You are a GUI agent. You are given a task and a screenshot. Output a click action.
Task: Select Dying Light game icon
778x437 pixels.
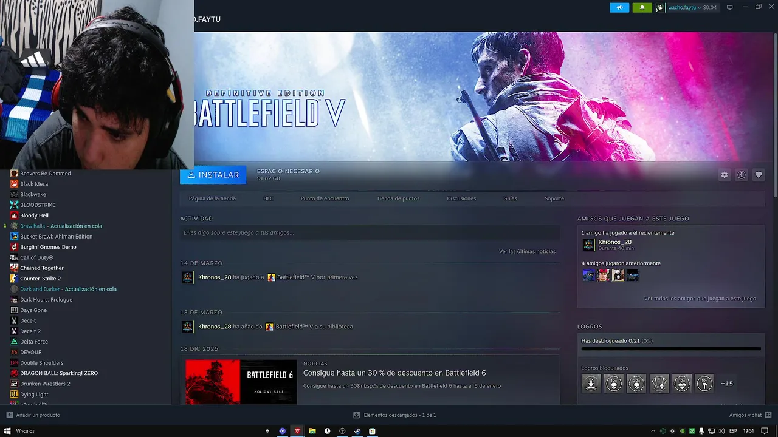pos(14,395)
